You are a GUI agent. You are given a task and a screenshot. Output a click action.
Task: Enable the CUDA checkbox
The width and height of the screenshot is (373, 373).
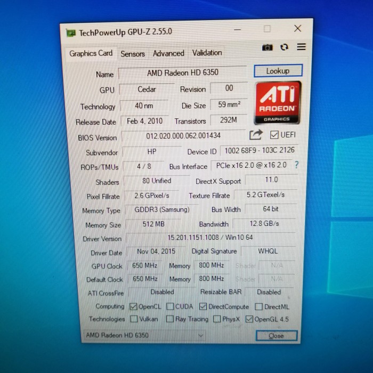tap(170, 306)
